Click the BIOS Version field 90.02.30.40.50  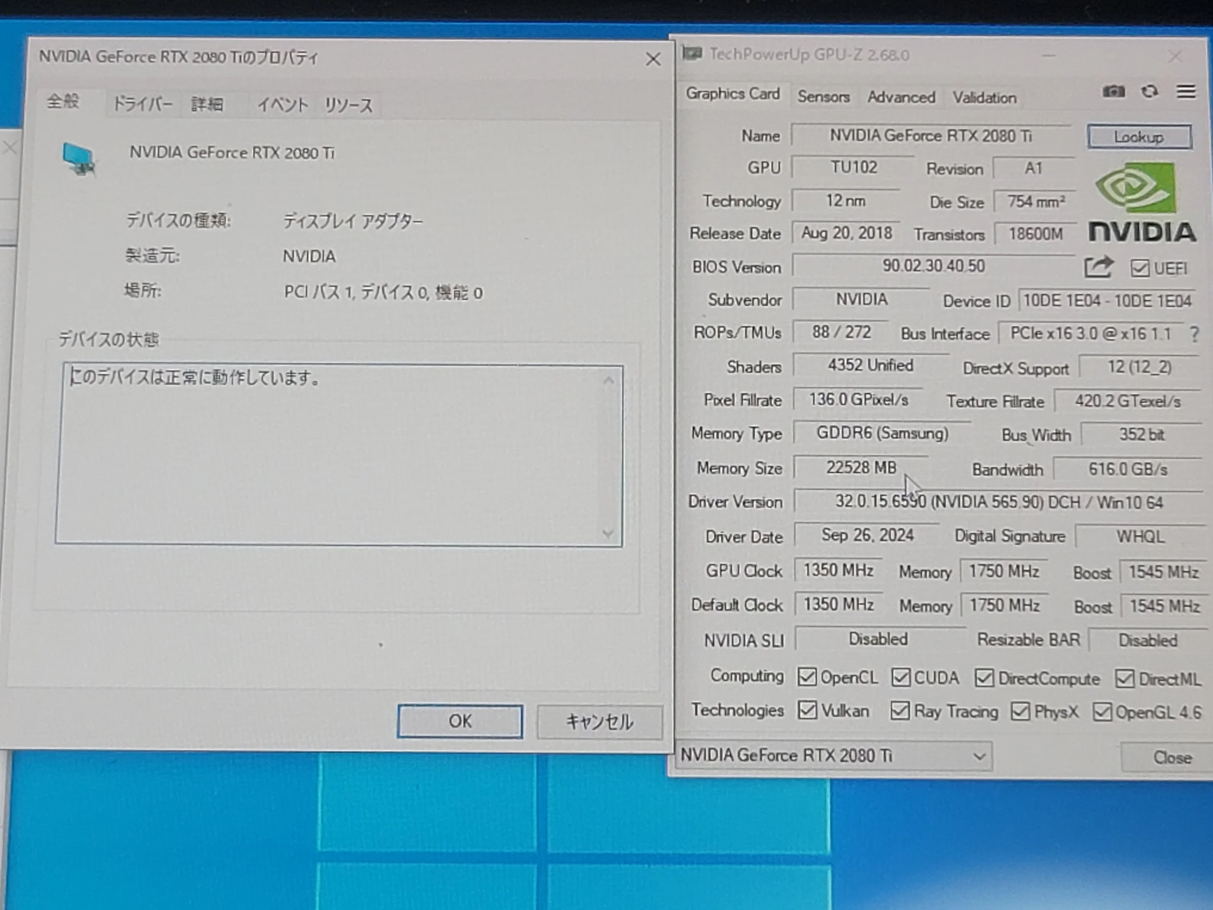pos(933,265)
